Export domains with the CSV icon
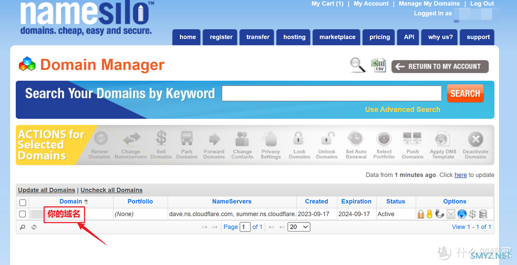This screenshot has width=517, height=265. pyautogui.click(x=379, y=65)
